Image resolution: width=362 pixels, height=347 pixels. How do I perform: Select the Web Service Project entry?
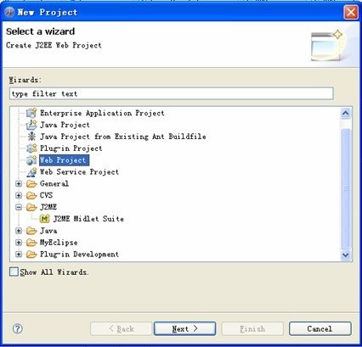[79, 172]
